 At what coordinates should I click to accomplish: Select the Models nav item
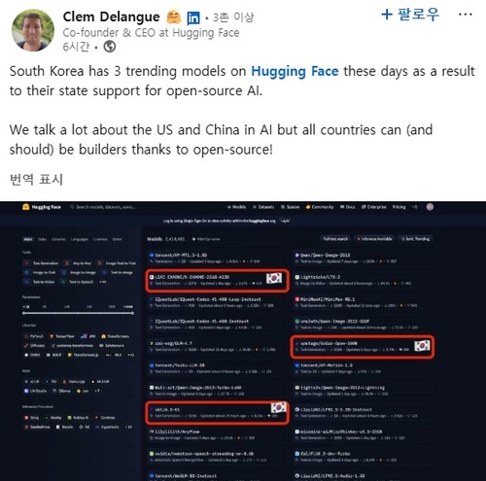point(236,207)
